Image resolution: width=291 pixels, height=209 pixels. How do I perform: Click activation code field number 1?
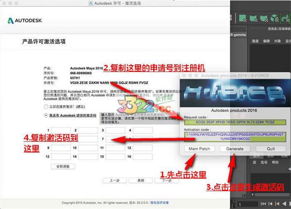pyautogui.click(x=61, y=130)
